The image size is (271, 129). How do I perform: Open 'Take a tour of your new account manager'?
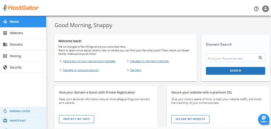click(x=89, y=61)
